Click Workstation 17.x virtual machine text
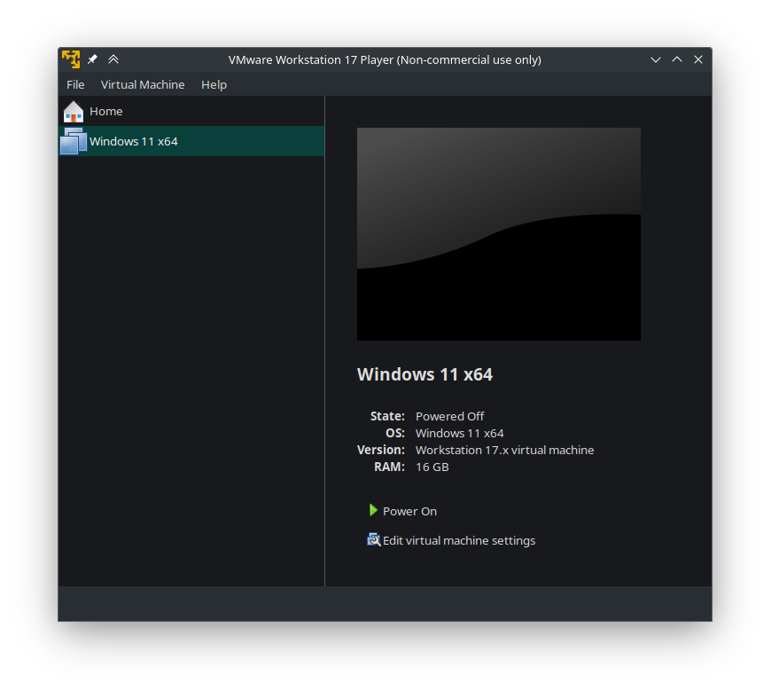 [504, 450]
